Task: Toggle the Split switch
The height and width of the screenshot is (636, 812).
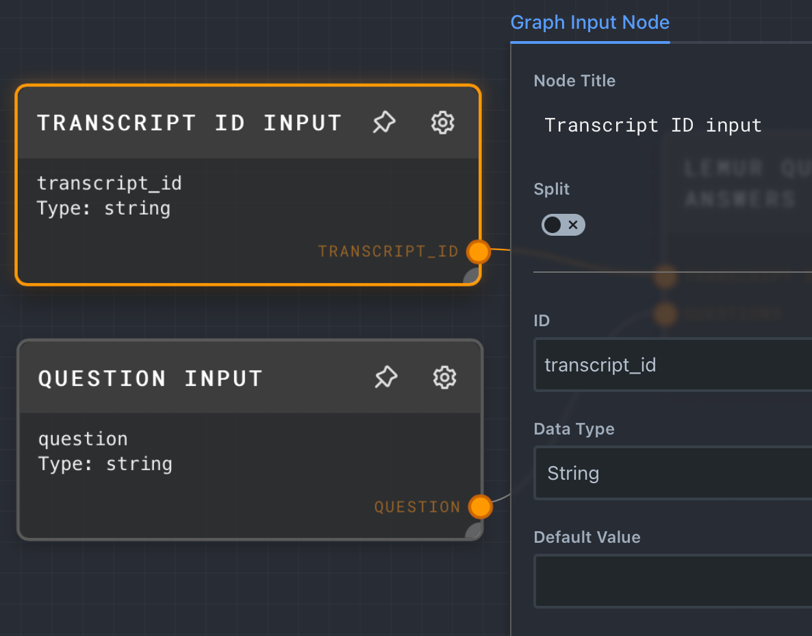Action: point(563,225)
